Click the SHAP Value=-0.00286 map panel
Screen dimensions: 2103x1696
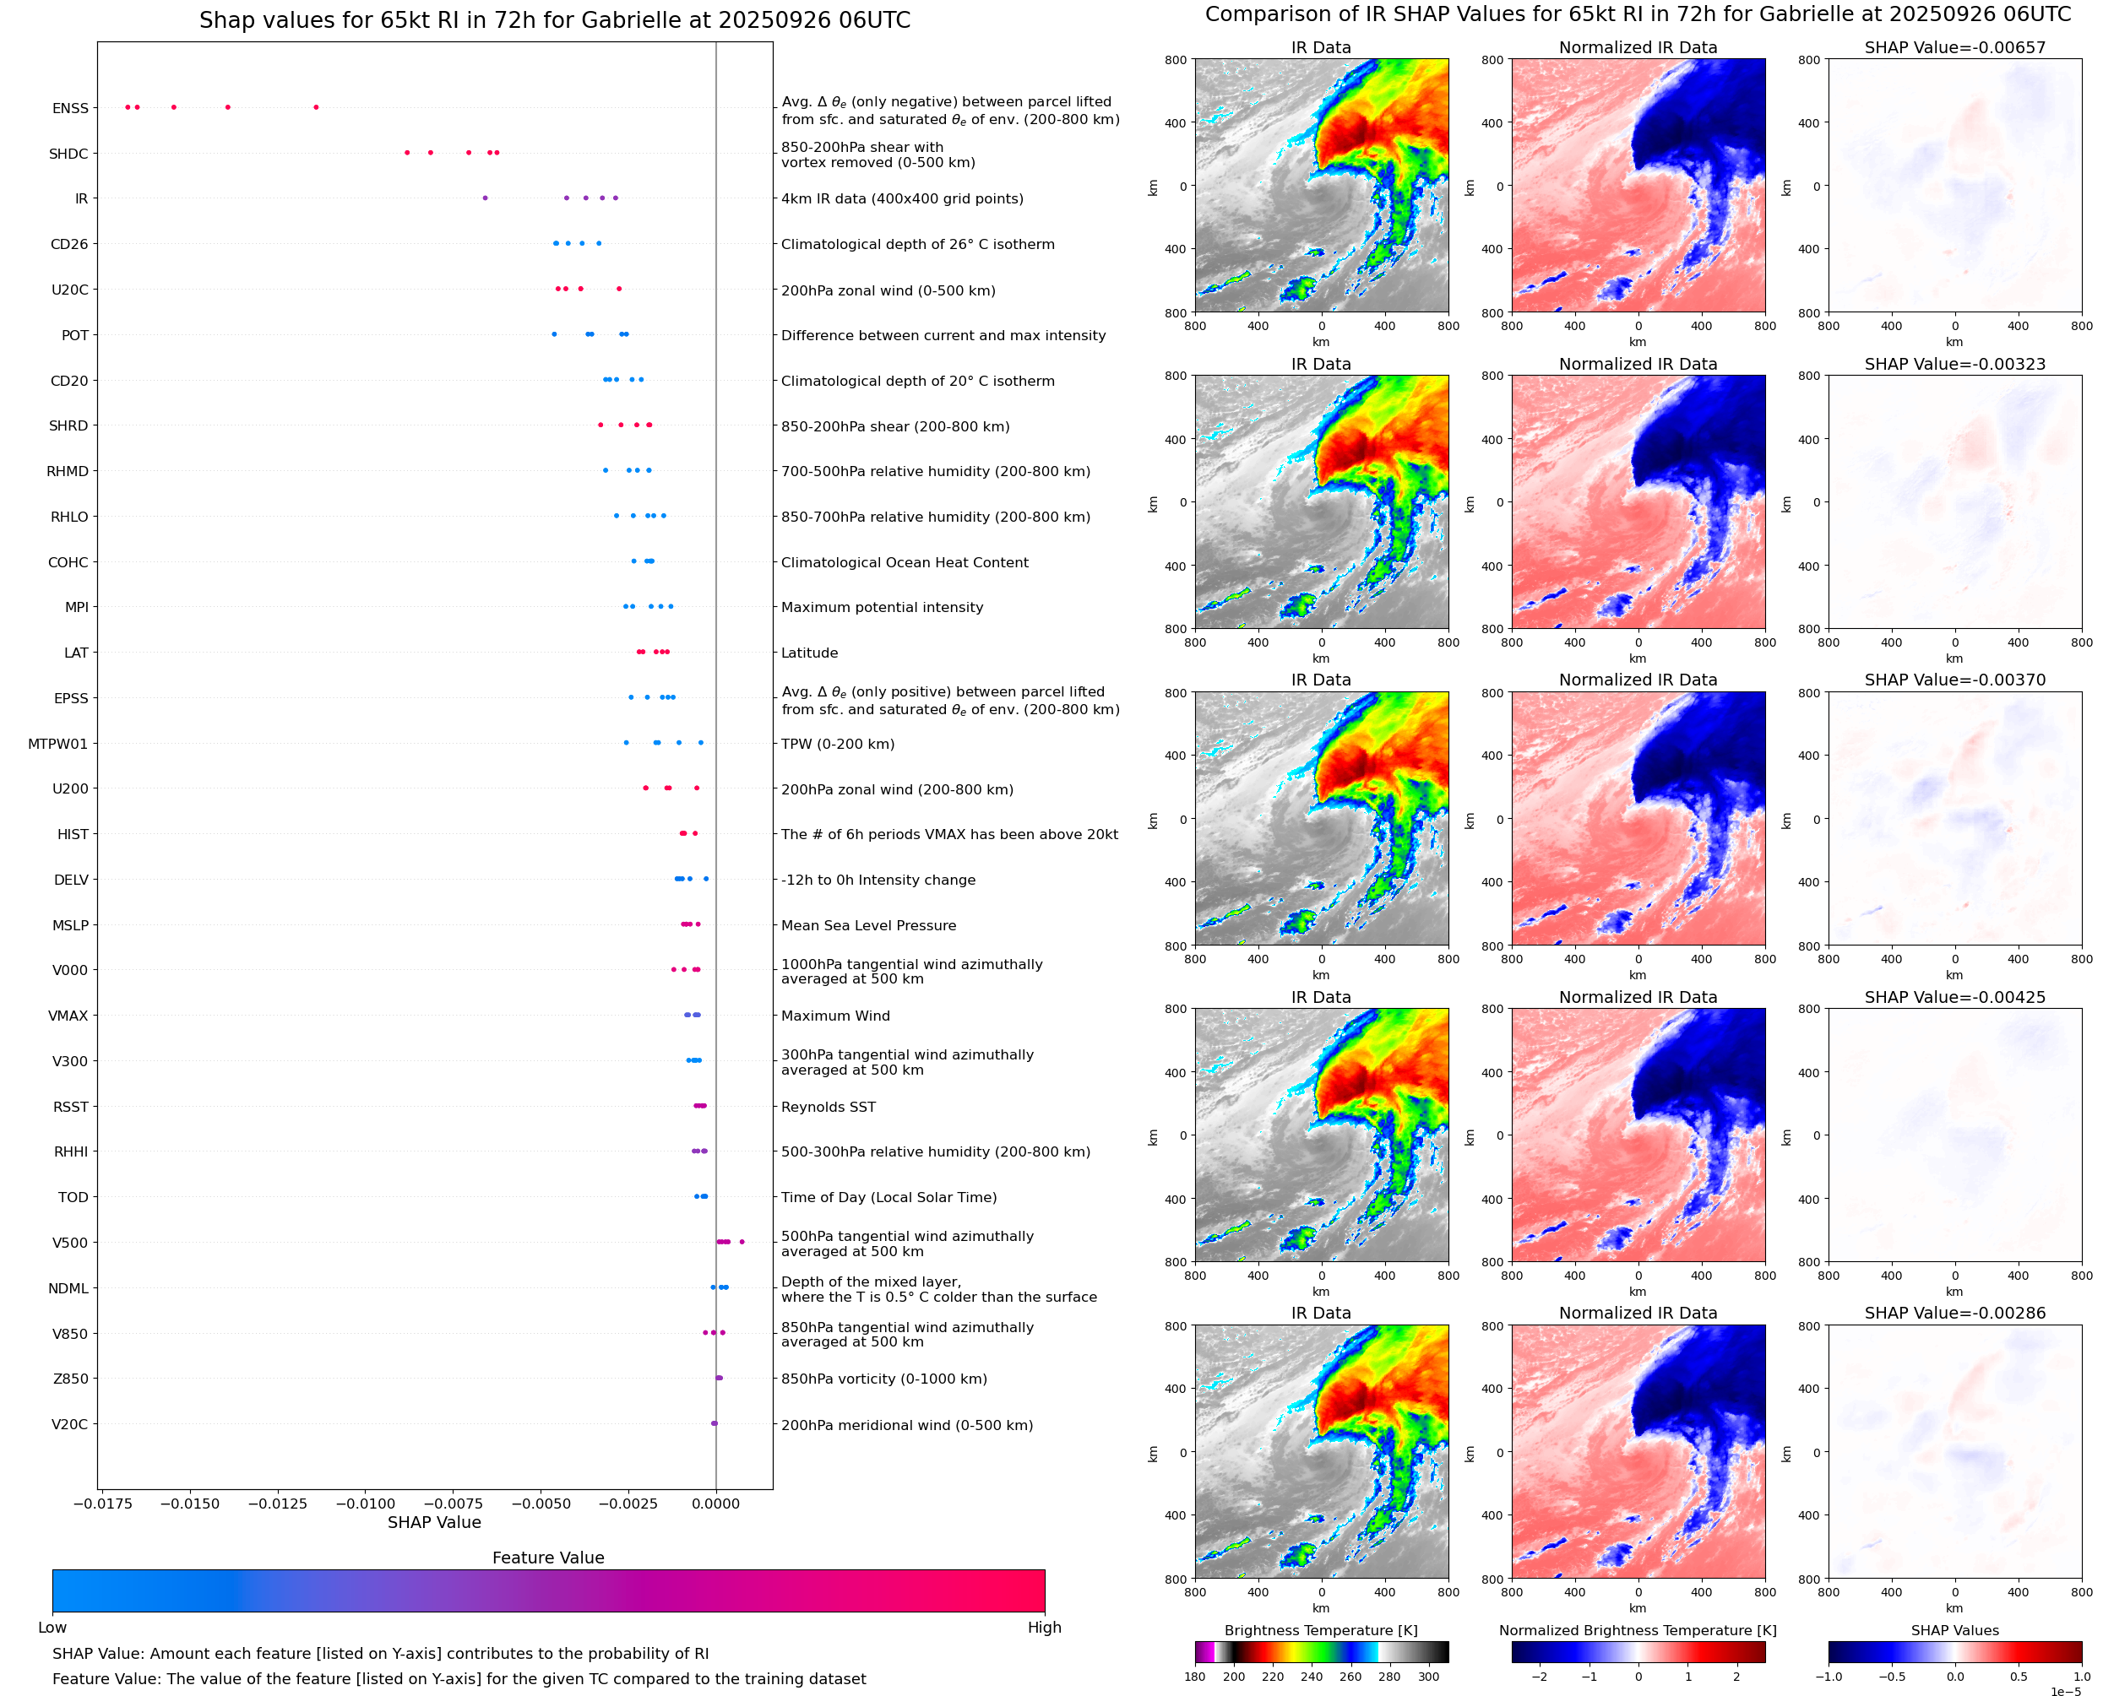tap(1954, 1452)
